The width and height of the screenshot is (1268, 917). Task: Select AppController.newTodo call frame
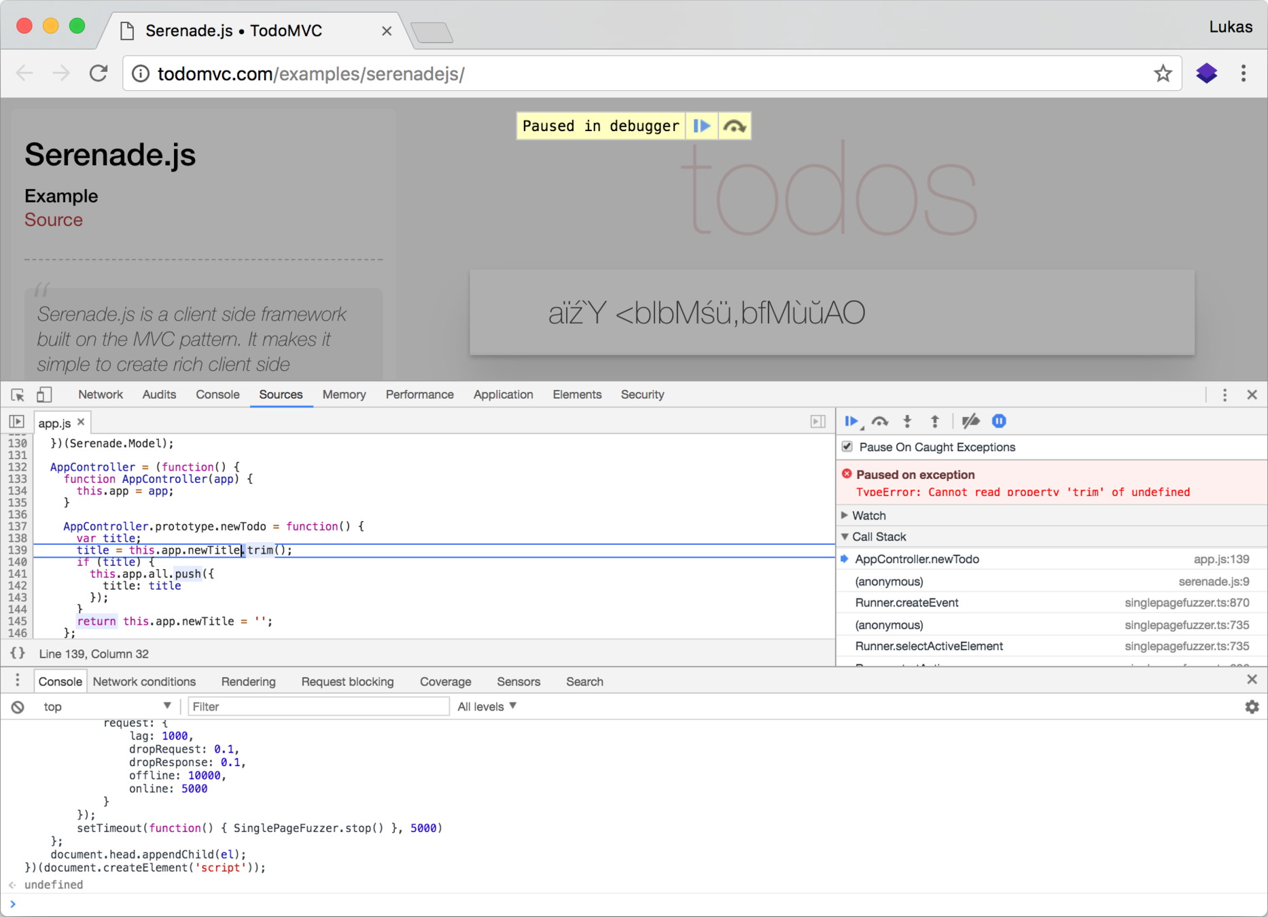coord(1052,559)
